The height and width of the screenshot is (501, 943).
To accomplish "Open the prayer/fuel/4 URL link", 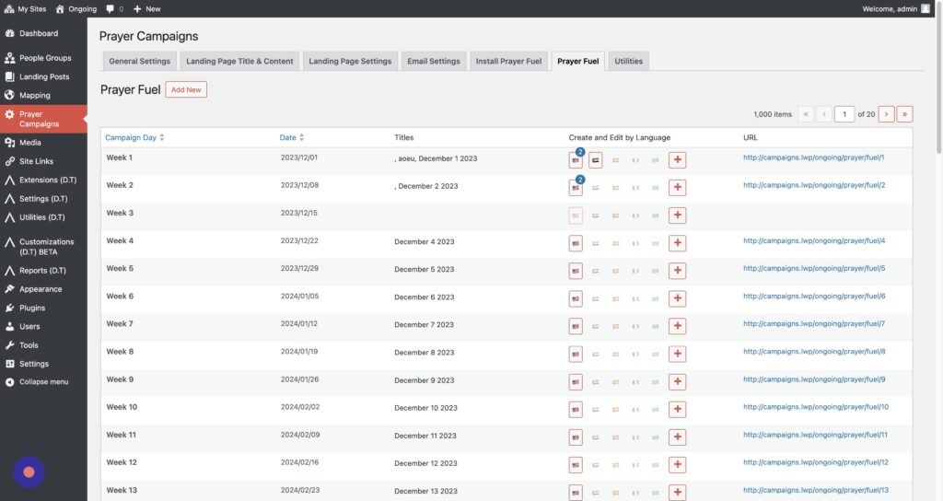I will pyautogui.click(x=813, y=241).
